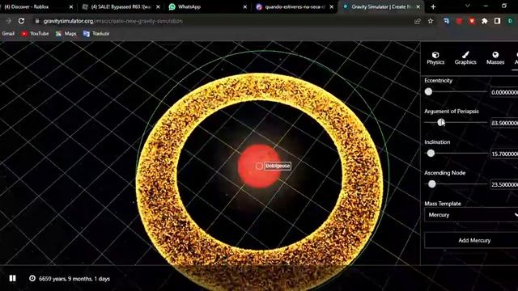Select the Betelgeuse label in the simulation

[x=278, y=166]
